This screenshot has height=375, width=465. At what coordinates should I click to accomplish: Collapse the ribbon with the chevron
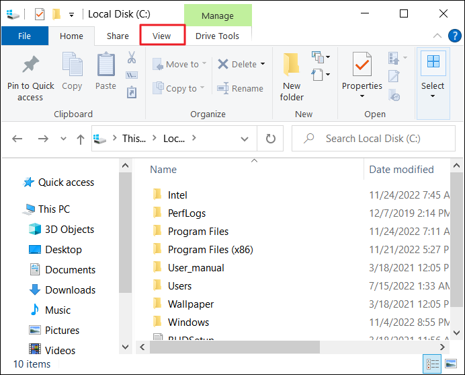point(437,36)
